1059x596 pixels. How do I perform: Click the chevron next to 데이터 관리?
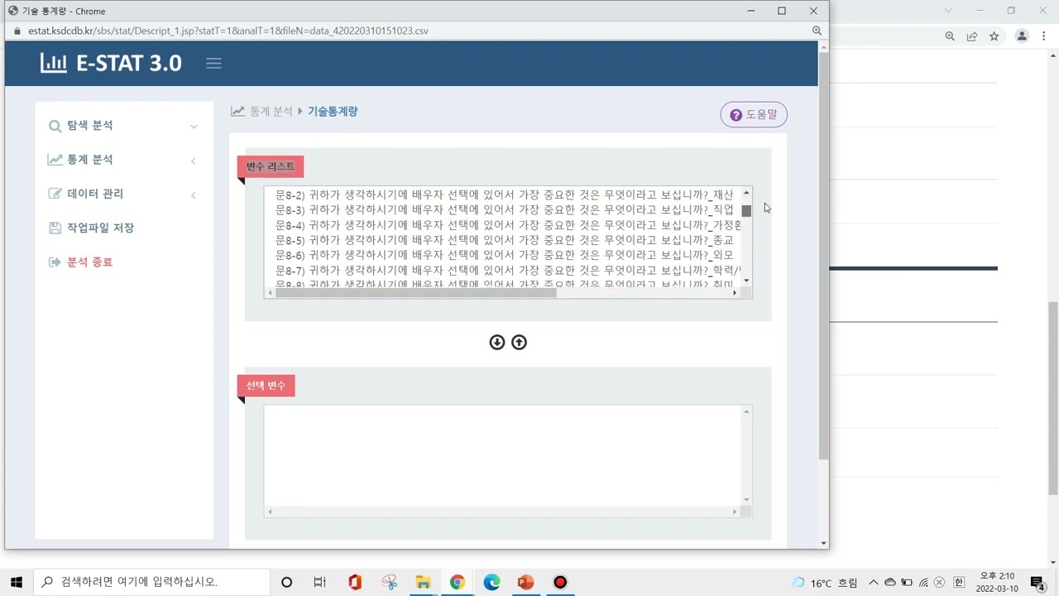[x=194, y=195]
